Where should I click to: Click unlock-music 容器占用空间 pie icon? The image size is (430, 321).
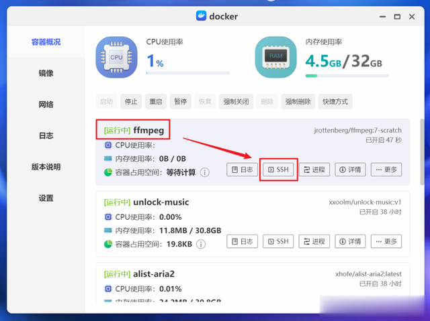tap(108, 244)
